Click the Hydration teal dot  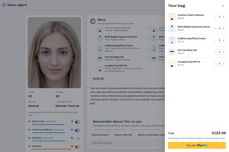click(x=29, y=138)
